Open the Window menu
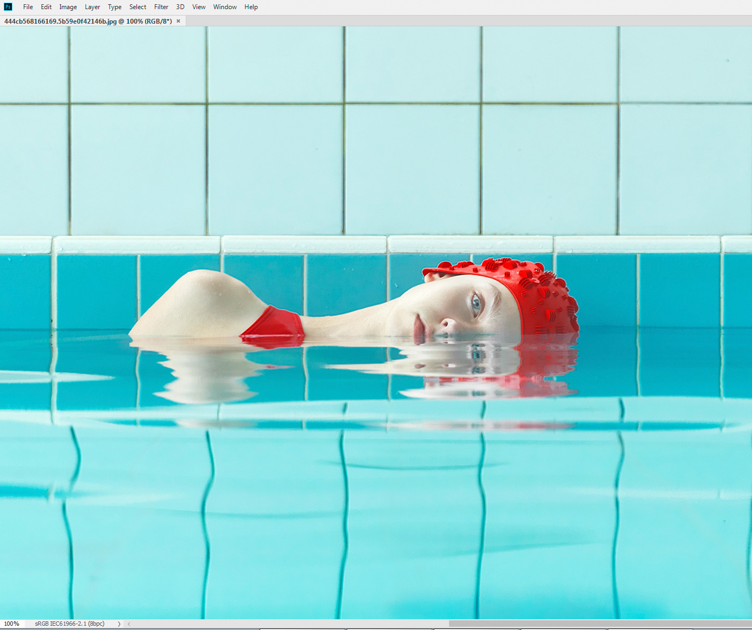The image size is (752, 630). pos(225,7)
